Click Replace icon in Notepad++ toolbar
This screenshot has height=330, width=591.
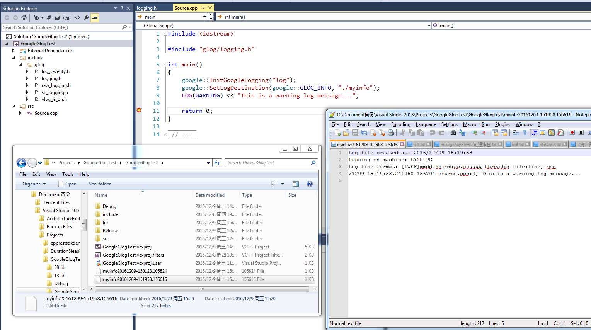coord(462,133)
